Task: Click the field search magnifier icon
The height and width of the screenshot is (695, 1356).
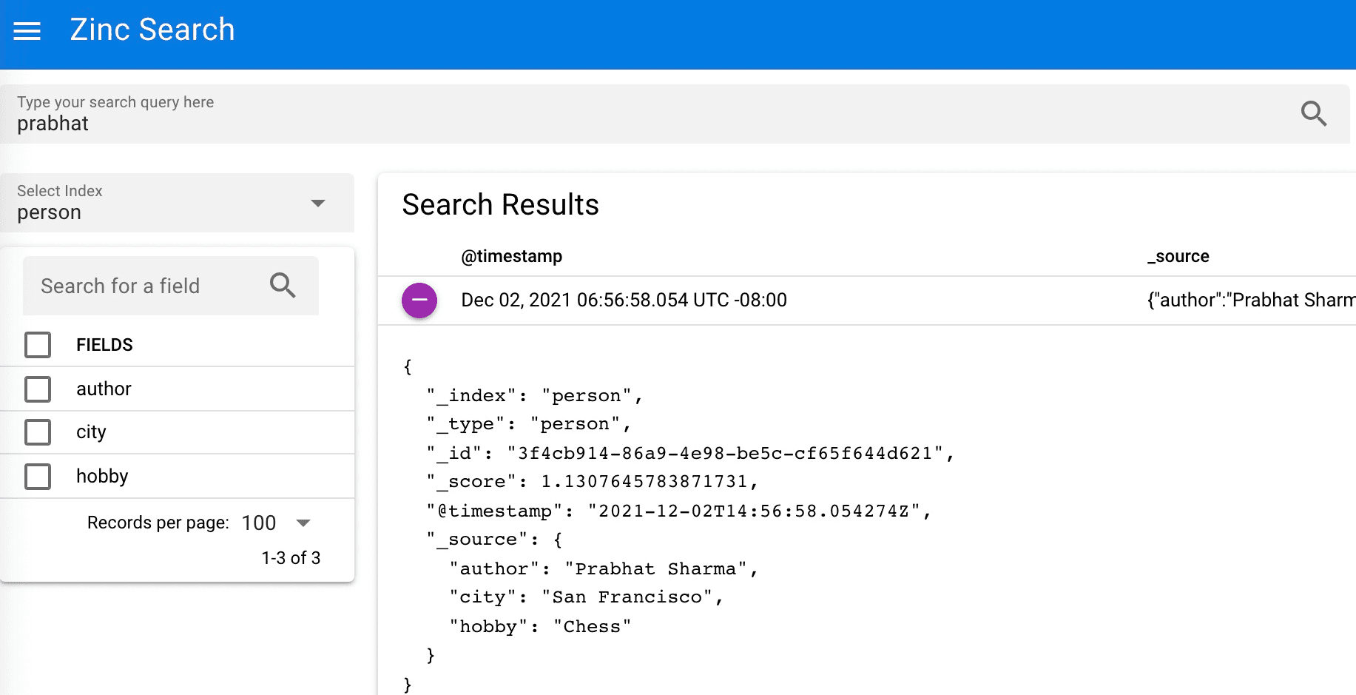Action: tap(283, 285)
